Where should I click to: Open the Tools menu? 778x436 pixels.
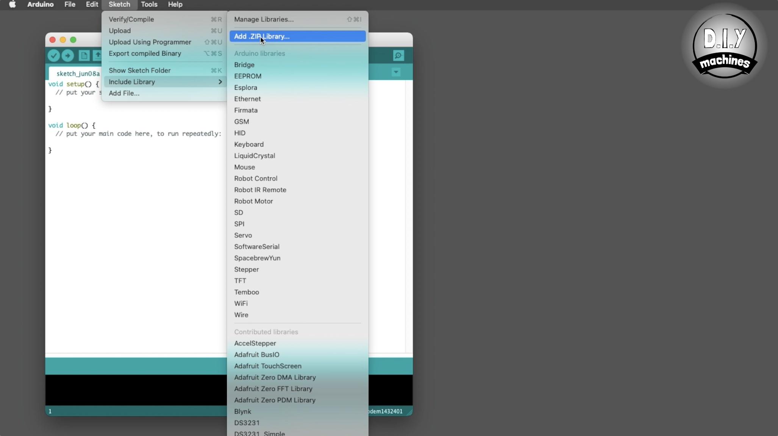click(149, 5)
